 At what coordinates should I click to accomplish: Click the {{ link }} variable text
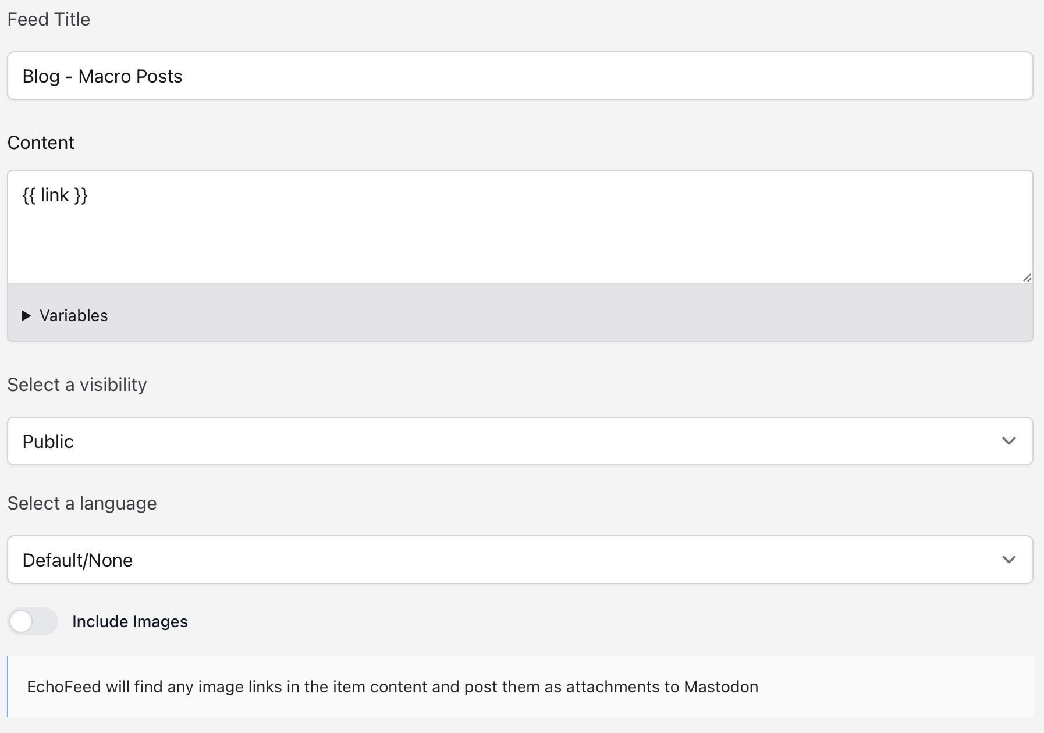click(x=54, y=195)
